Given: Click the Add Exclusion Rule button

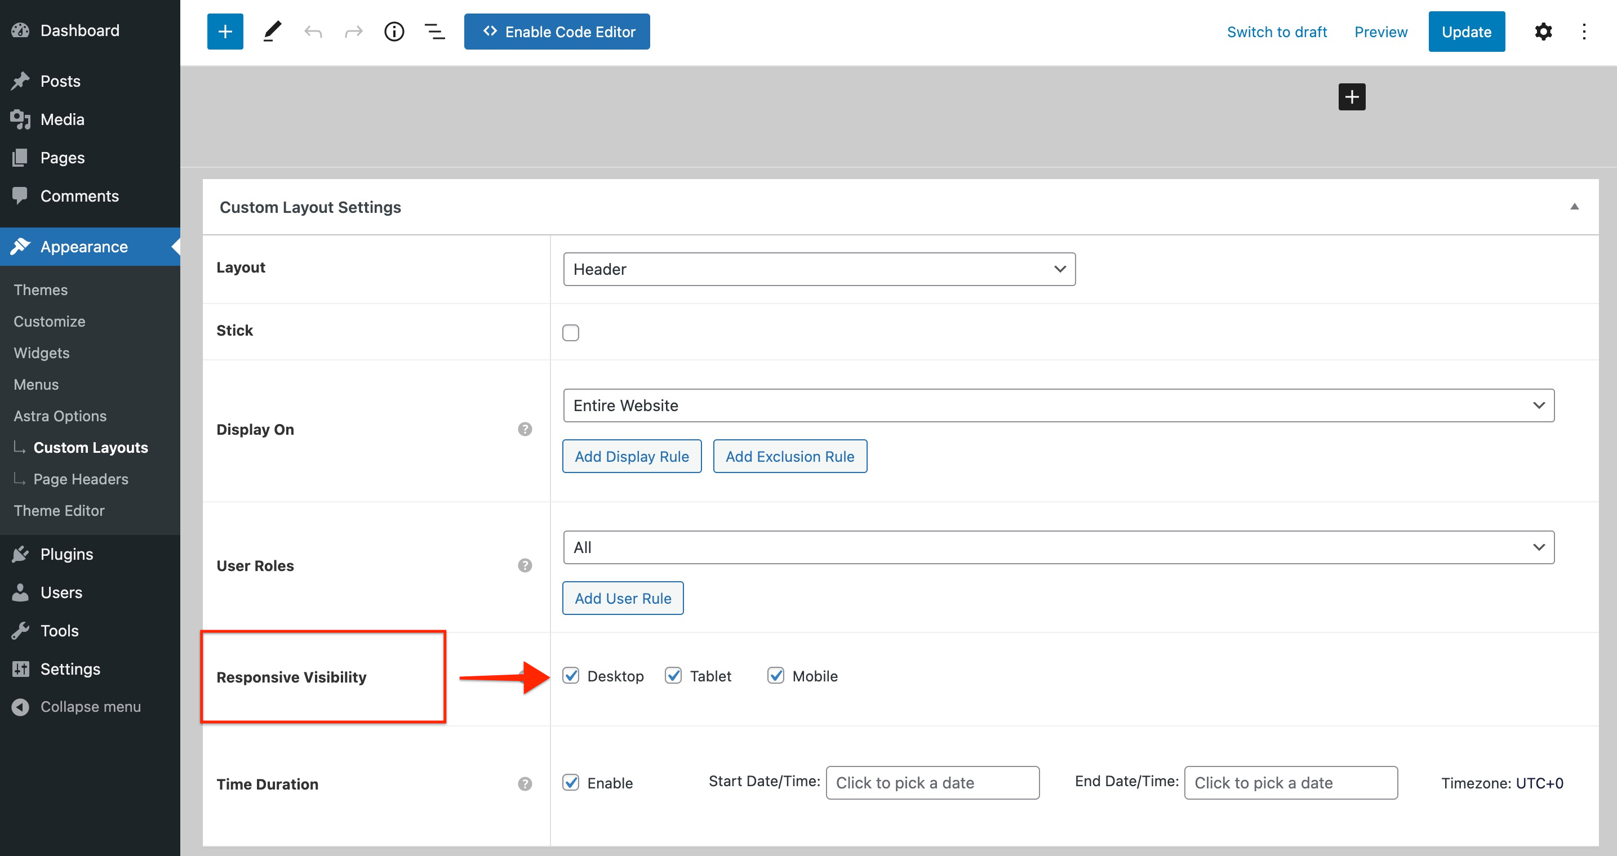Looking at the screenshot, I should tap(790, 456).
